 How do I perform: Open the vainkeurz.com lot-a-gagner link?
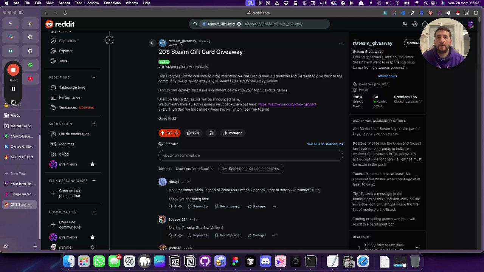287,104
